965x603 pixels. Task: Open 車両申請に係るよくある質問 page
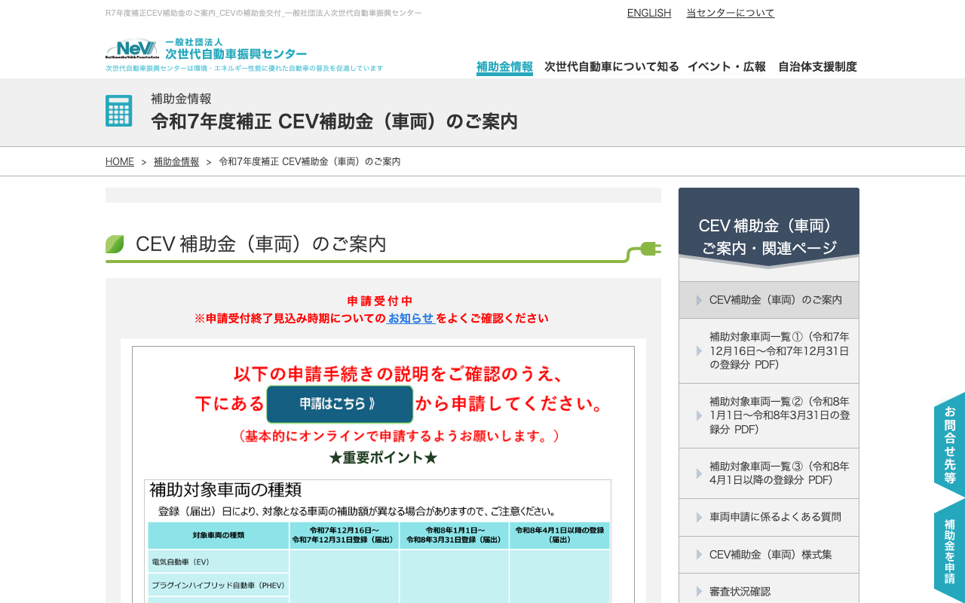point(769,517)
